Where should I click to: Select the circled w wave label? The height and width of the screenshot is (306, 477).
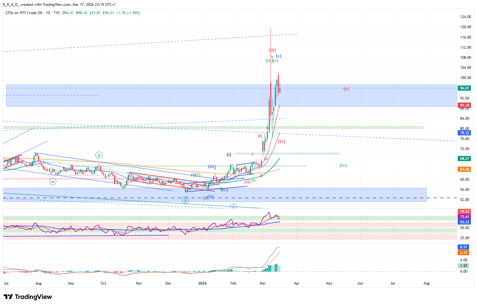[53, 182]
